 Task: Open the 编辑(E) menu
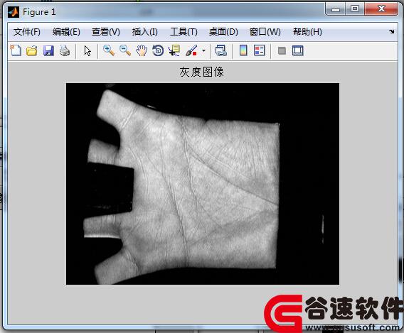point(66,32)
